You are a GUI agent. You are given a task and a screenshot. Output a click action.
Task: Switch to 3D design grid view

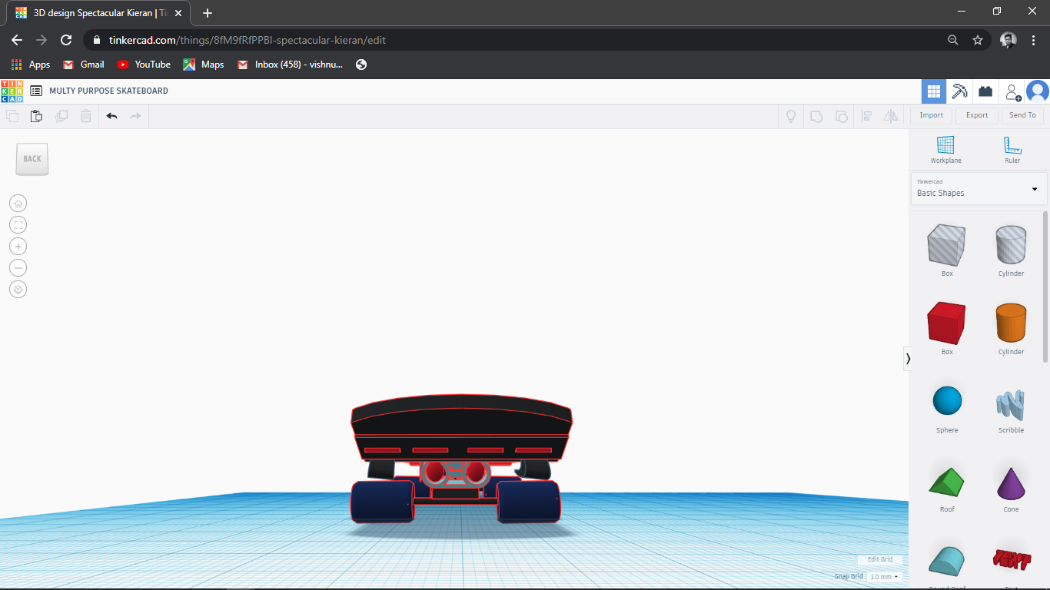[x=934, y=91]
